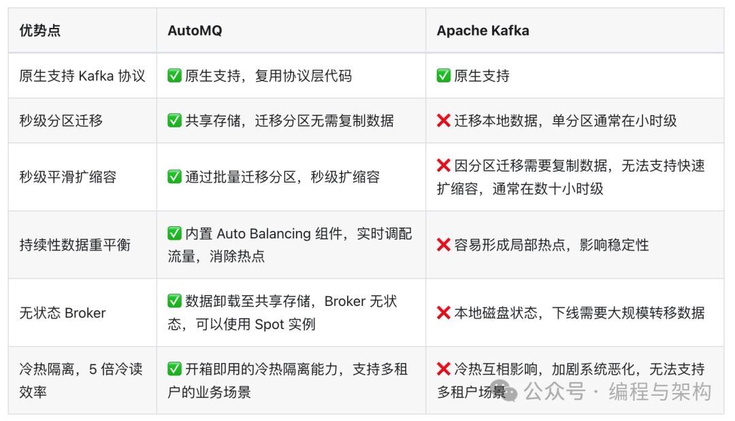Click green checkmark next to Apache Kafka 原生支持
This screenshot has width=735, height=421.
[444, 76]
